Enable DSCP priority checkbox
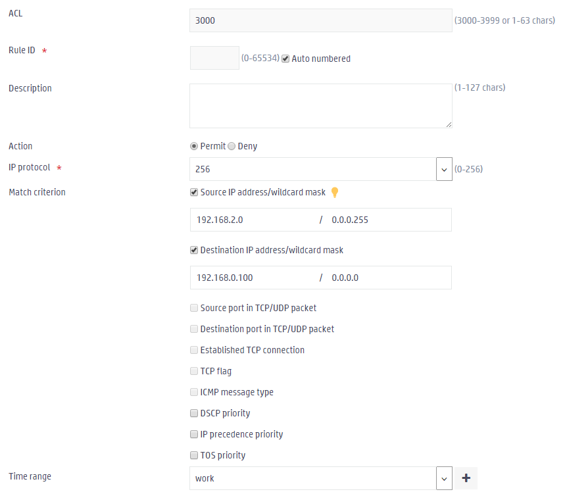565x494 pixels. [x=194, y=413]
